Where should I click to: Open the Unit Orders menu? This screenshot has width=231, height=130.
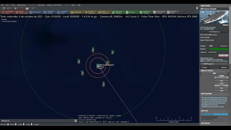tap(41, 5)
